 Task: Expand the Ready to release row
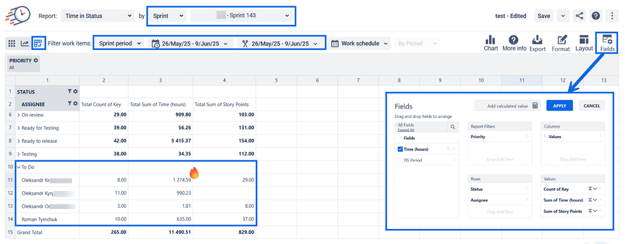click(x=18, y=141)
